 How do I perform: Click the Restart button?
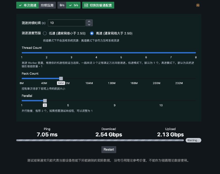[109, 150]
